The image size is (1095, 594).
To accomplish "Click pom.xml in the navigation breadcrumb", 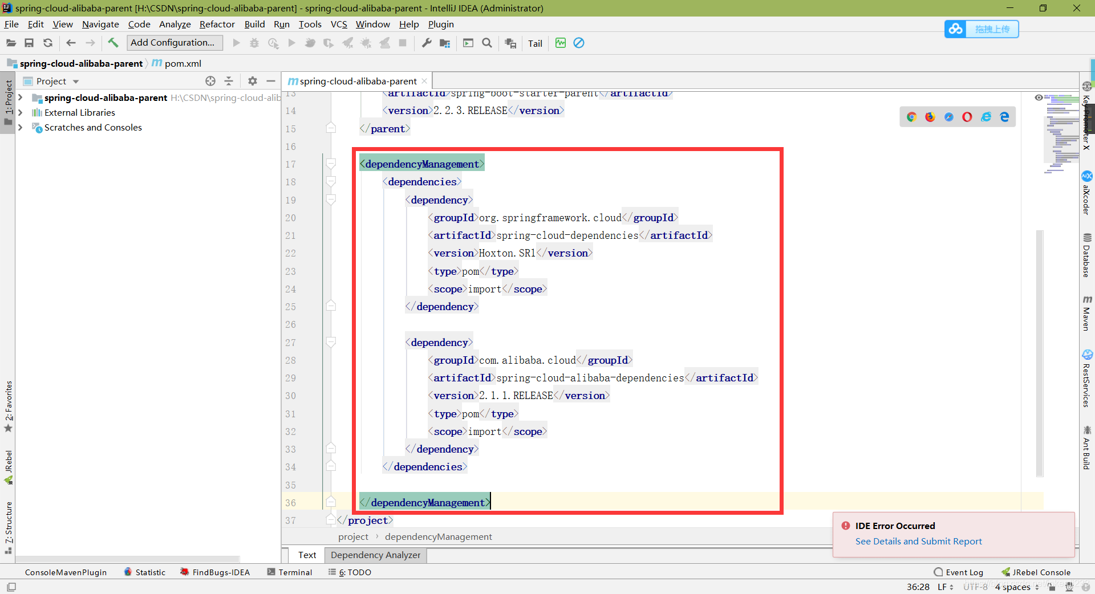I will coord(176,63).
